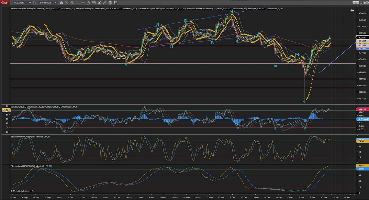
Task: Open the 240 Minute interval dropdown
Action: [48, 3]
